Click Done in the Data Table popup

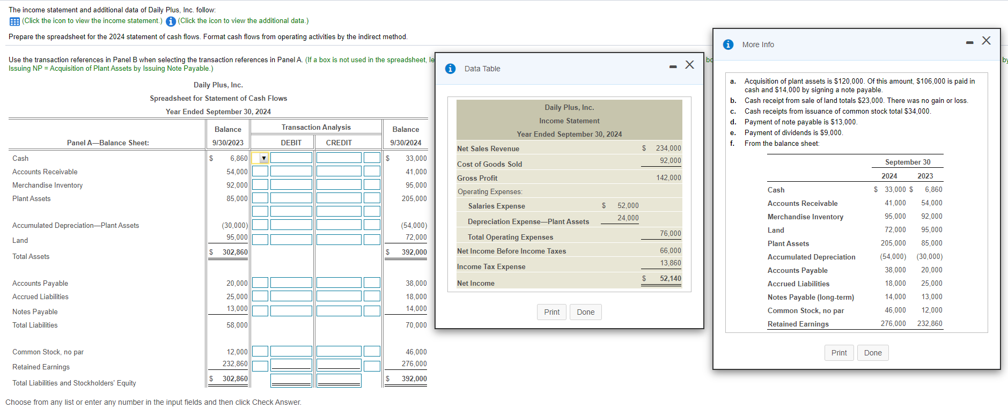point(585,312)
